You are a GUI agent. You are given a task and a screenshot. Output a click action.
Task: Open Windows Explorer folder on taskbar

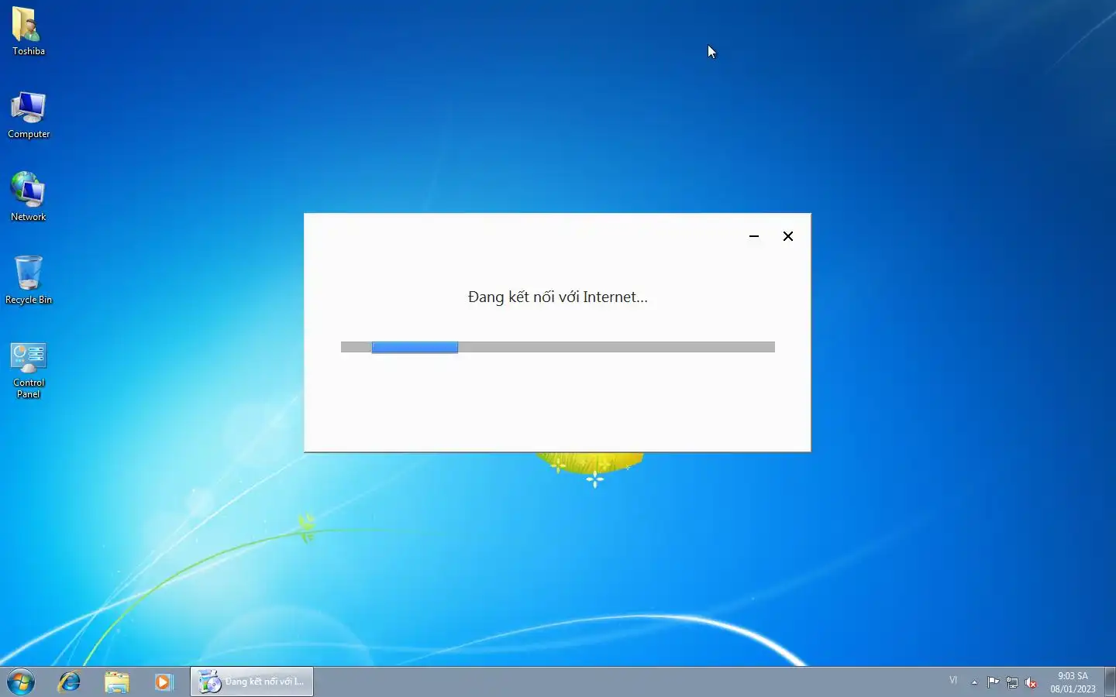(117, 682)
